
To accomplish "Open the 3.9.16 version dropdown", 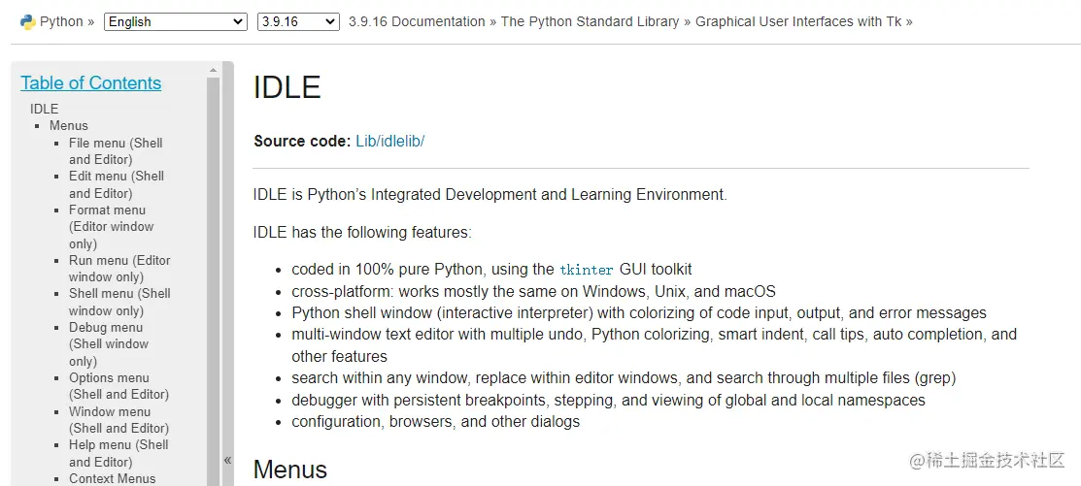I will pyautogui.click(x=297, y=21).
